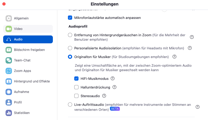
Task: Enable the Hallunterdrückung checkbox
Action: pyautogui.click(x=76, y=87)
